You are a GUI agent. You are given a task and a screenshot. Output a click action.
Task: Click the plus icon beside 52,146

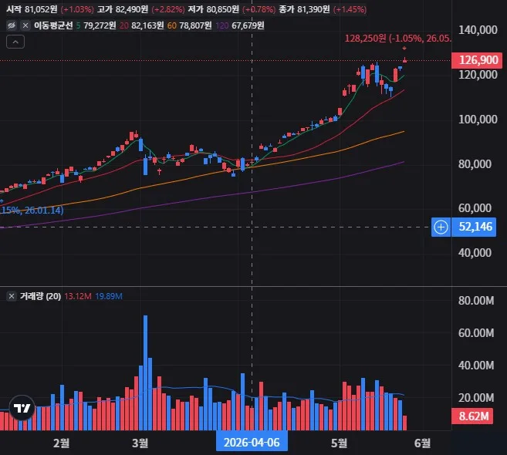point(441,228)
